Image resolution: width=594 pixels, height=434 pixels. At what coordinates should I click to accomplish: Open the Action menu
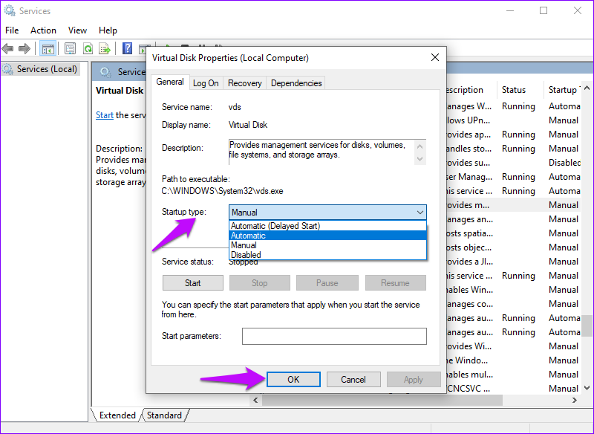[x=43, y=30]
